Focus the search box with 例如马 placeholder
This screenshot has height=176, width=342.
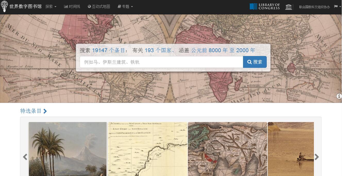(x=161, y=62)
